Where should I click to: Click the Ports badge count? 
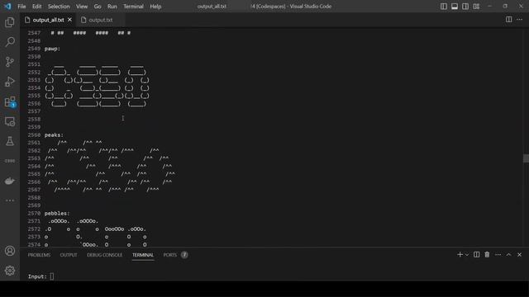pyautogui.click(x=184, y=255)
